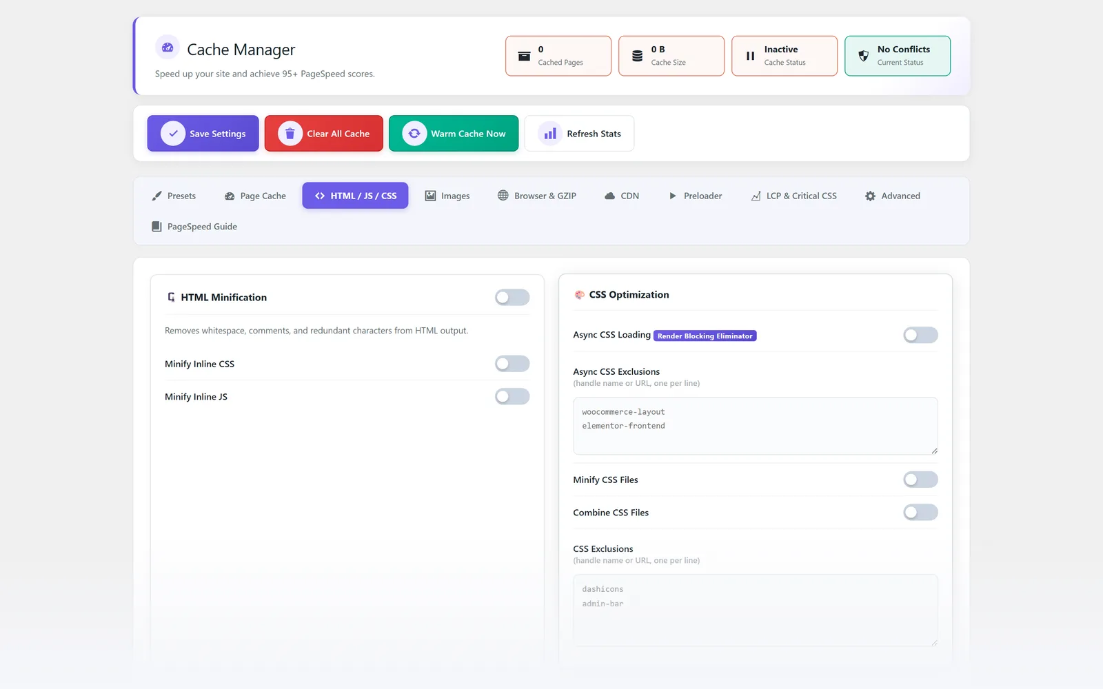The height and width of the screenshot is (689, 1103).
Task: Click the Cached Pages archive box icon
Action: (524, 56)
